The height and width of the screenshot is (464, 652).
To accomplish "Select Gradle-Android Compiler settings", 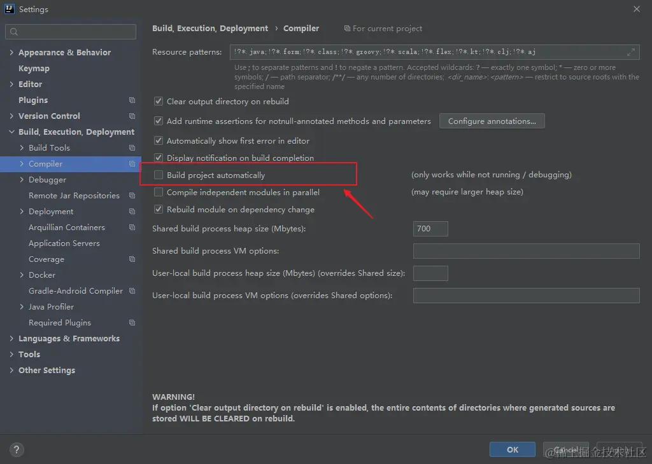I will [75, 291].
